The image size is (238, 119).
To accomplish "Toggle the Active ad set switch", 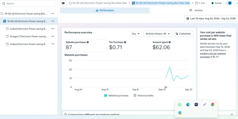I will (229, 3).
